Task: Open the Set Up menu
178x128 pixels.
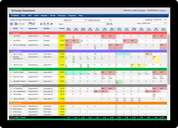Action: [x=53, y=16]
